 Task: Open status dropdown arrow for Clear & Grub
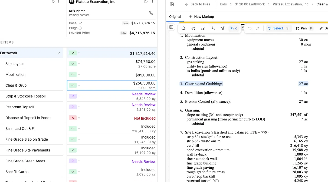[x=79, y=85]
